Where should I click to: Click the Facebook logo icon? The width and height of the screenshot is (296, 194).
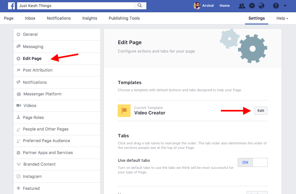tap(11, 6)
